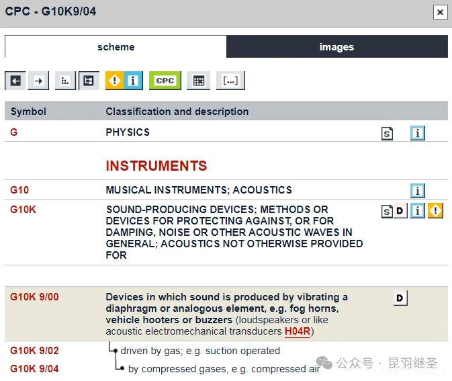
Task: Click the bracketed ellipsis toolbar button
Action: coord(230,81)
